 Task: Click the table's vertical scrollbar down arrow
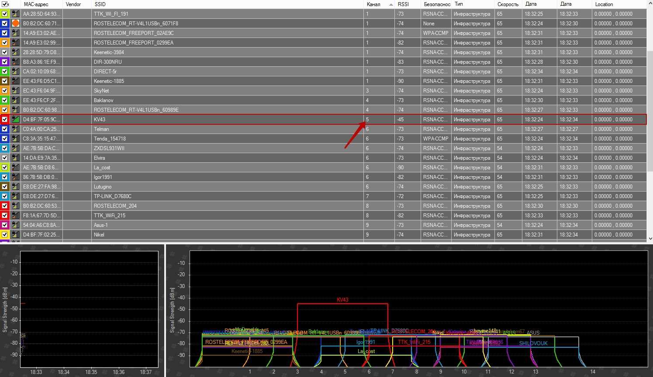click(x=650, y=238)
